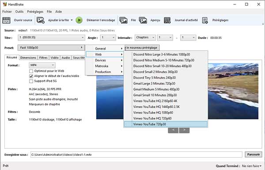Image resolution: width=265 pixels, height=170 pixels.
Task: Open the Journal d'activité icon
Action: point(167,20)
